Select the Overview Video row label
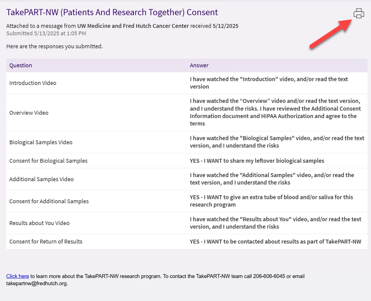This screenshot has width=371, height=301. coord(29,113)
